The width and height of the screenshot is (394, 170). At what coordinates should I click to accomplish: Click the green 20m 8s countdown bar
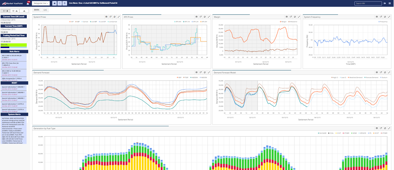click(14, 45)
